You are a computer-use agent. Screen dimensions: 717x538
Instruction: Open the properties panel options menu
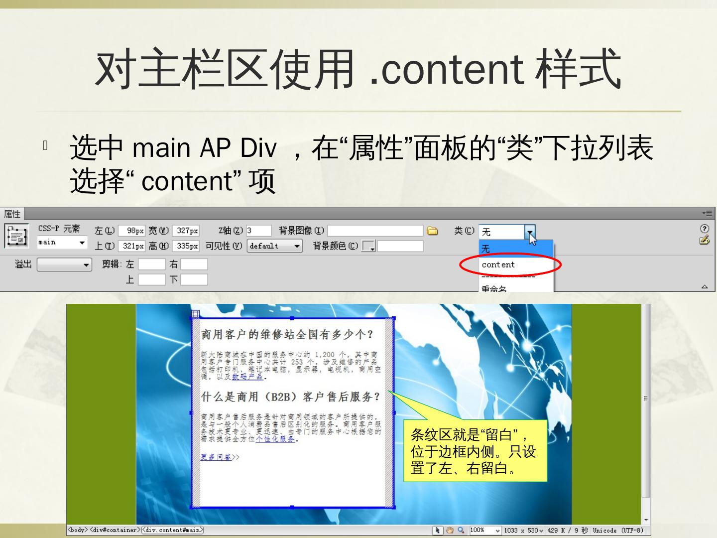tap(707, 213)
